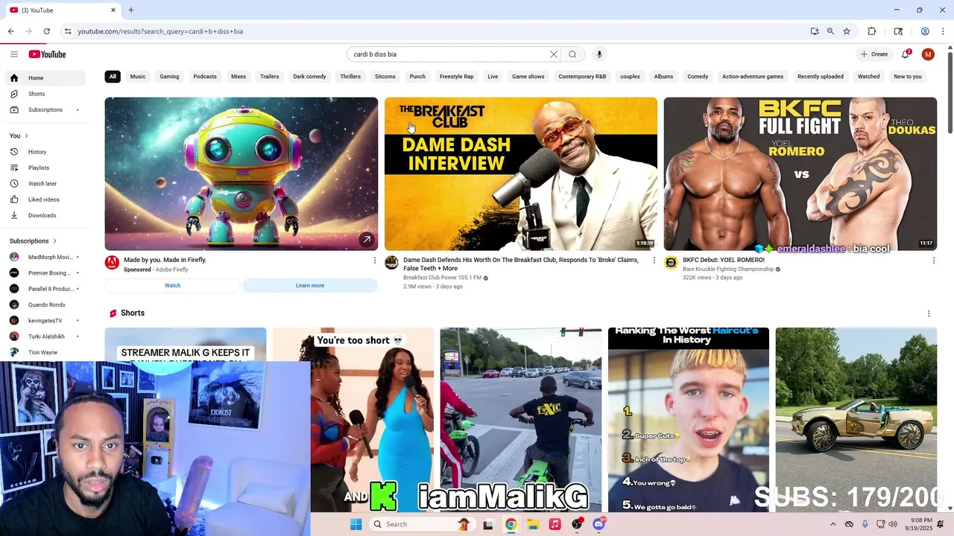Open the Chrome extensions puzzle icon
This screenshot has width=954, height=536.
coord(872,31)
